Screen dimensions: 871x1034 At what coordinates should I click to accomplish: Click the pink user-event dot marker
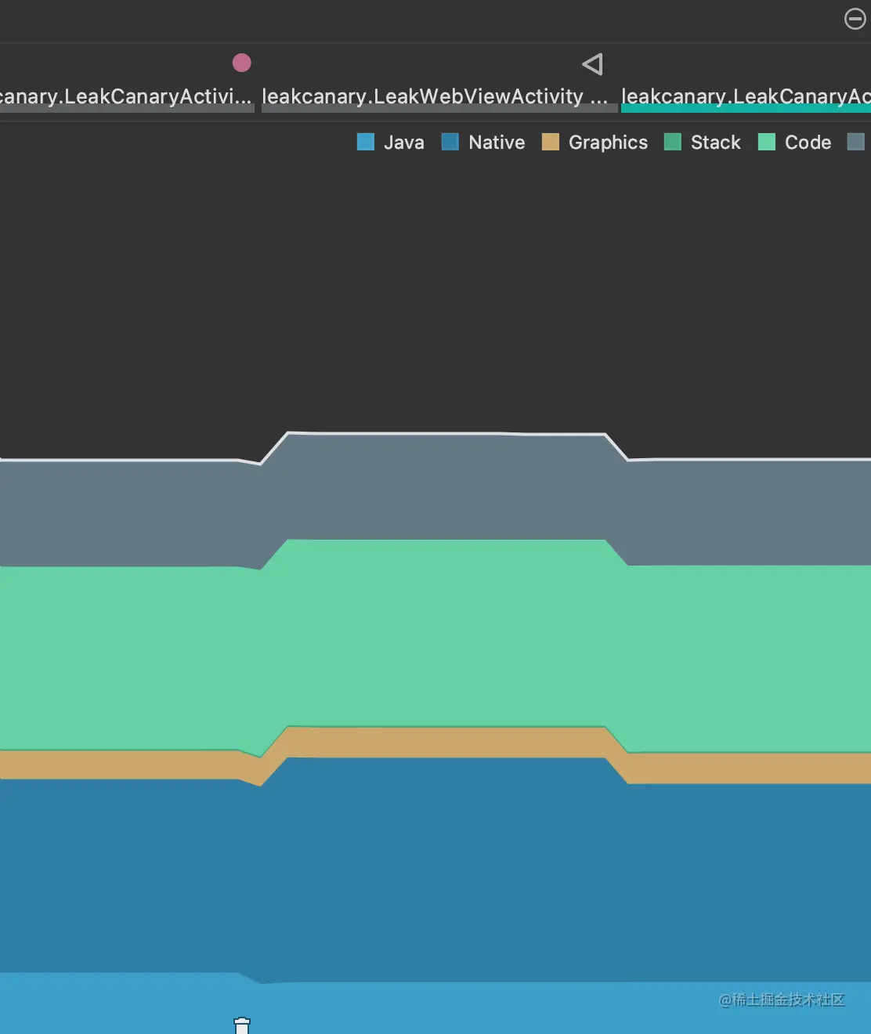pos(242,63)
